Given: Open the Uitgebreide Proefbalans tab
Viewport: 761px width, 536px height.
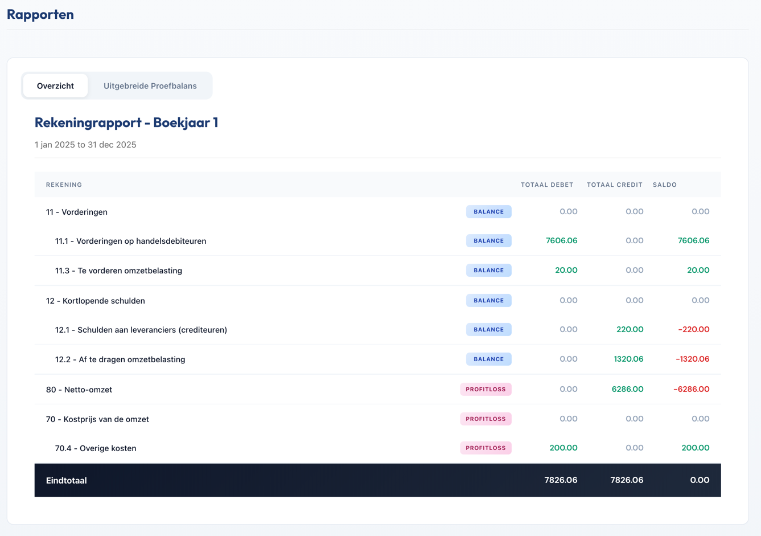Looking at the screenshot, I should point(150,86).
